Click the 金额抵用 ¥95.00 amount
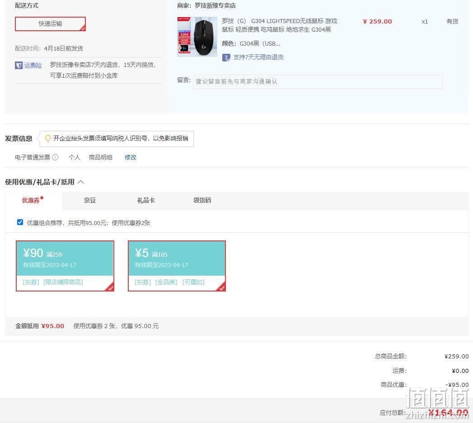473x423 pixels. (53, 326)
